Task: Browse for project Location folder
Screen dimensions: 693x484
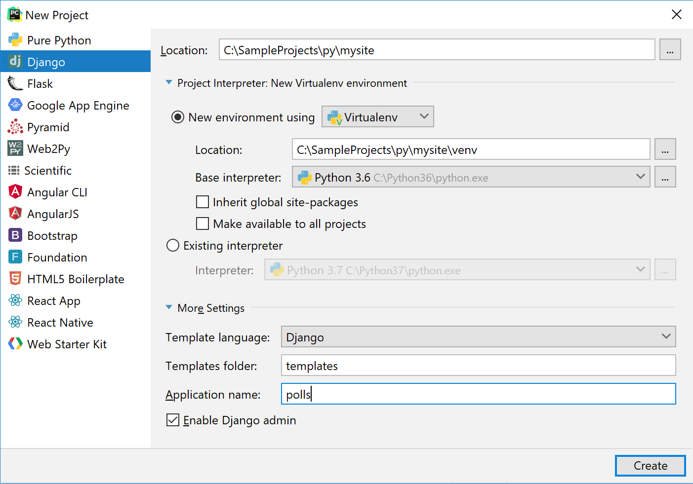Action: (x=670, y=49)
